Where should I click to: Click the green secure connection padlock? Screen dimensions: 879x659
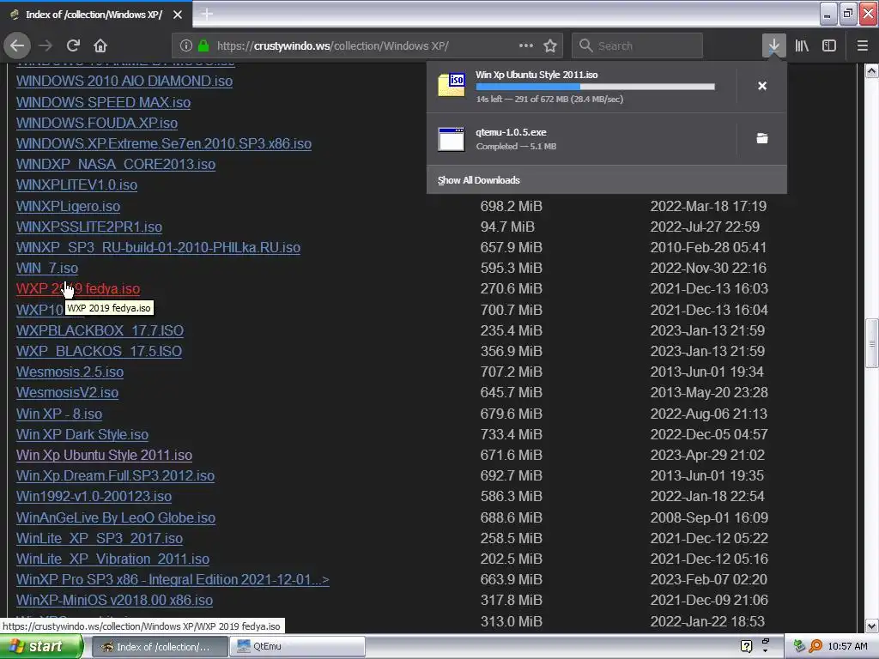click(203, 45)
